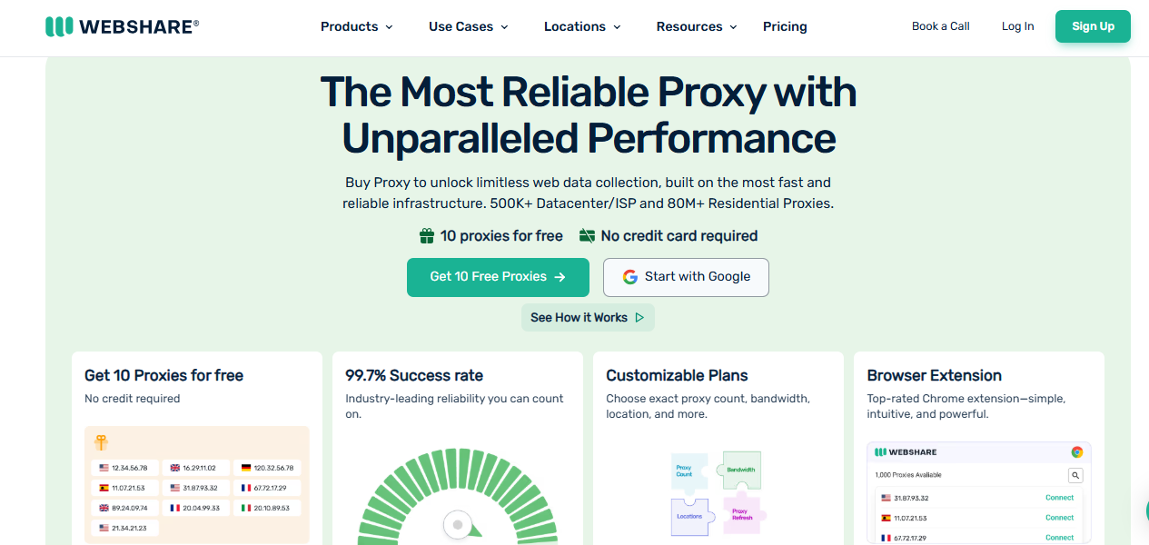Click the orange gift icon in the free proxies card
Viewport: 1149px width, 545px height.
click(x=102, y=442)
